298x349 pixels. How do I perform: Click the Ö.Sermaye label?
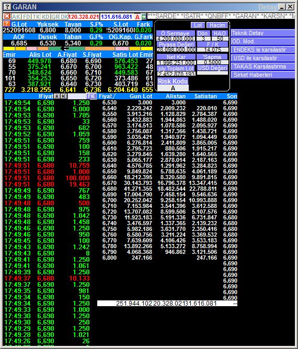(175, 33)
